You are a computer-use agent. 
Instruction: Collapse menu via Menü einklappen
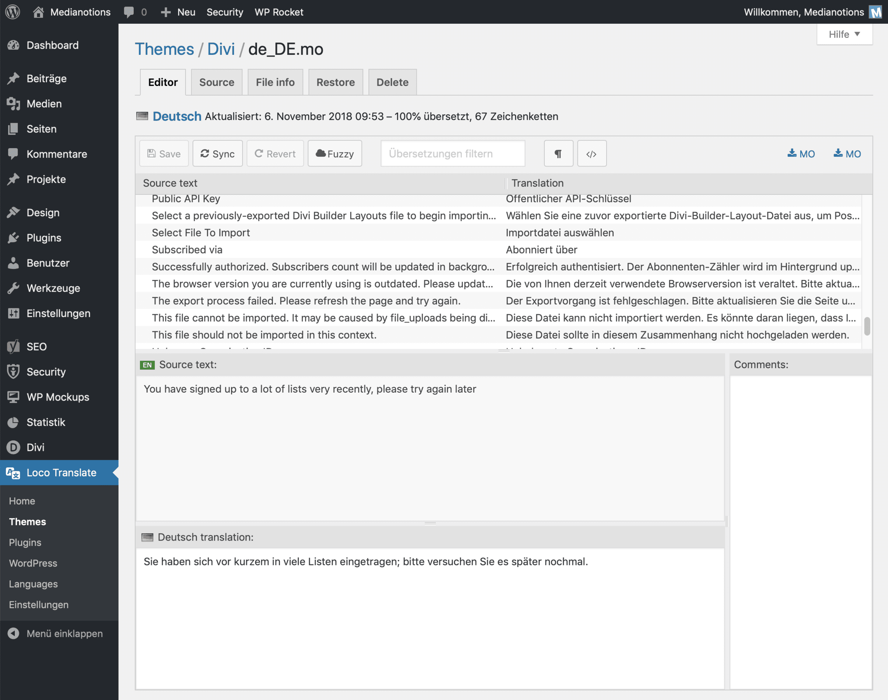point(59,633)
